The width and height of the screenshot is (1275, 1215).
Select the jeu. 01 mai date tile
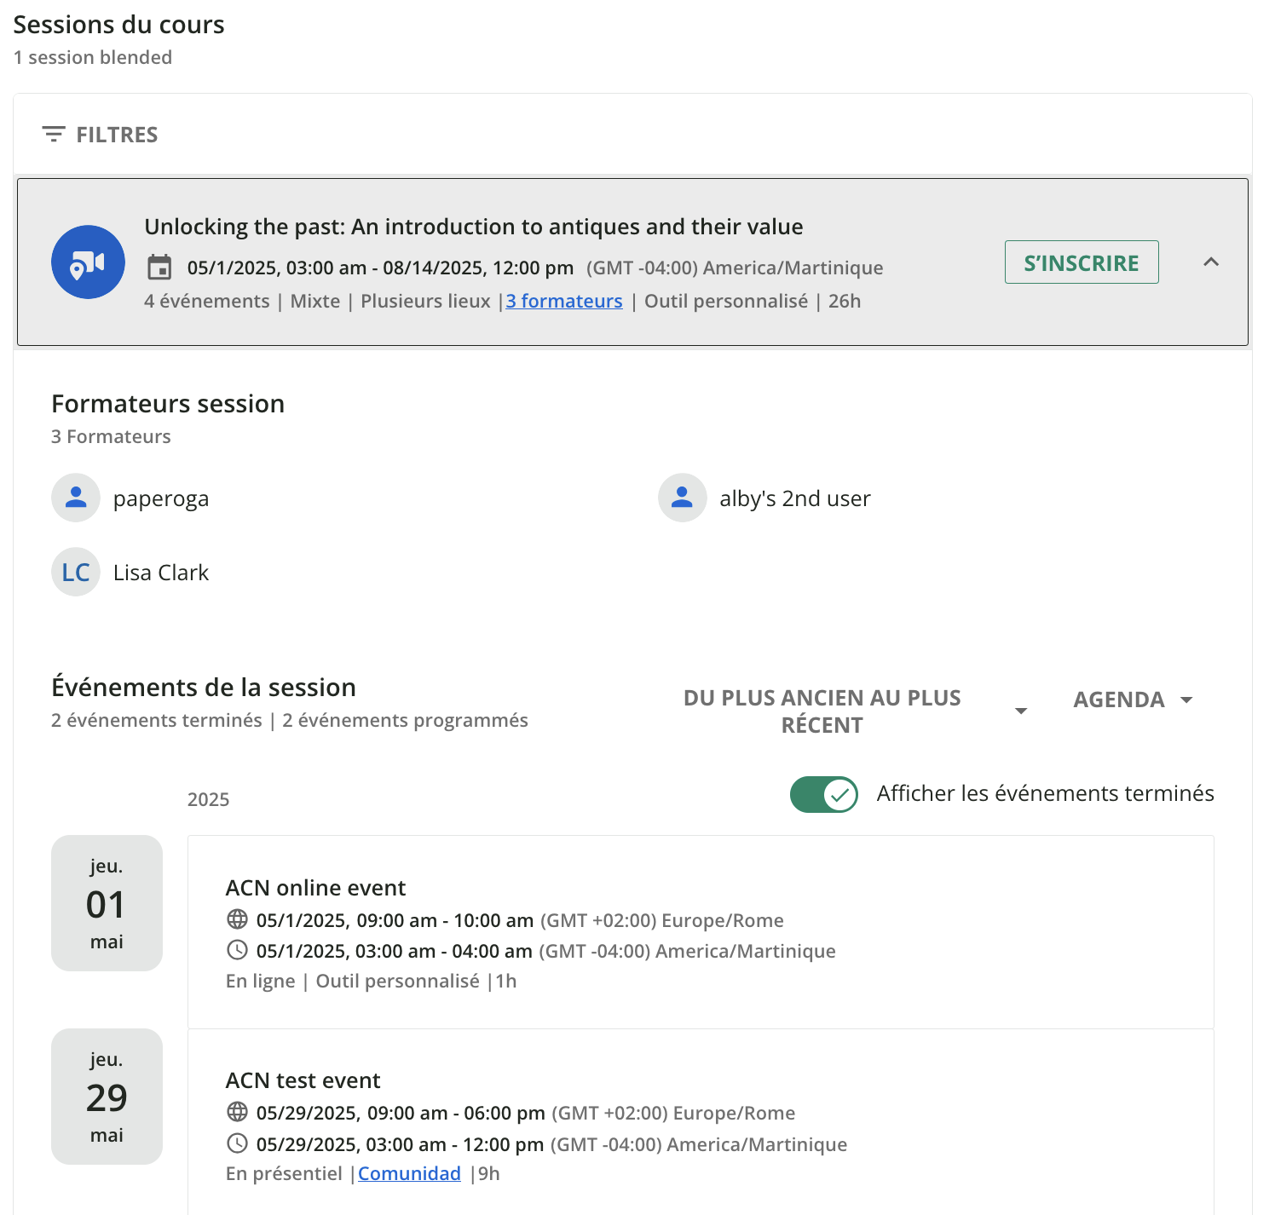107,903
